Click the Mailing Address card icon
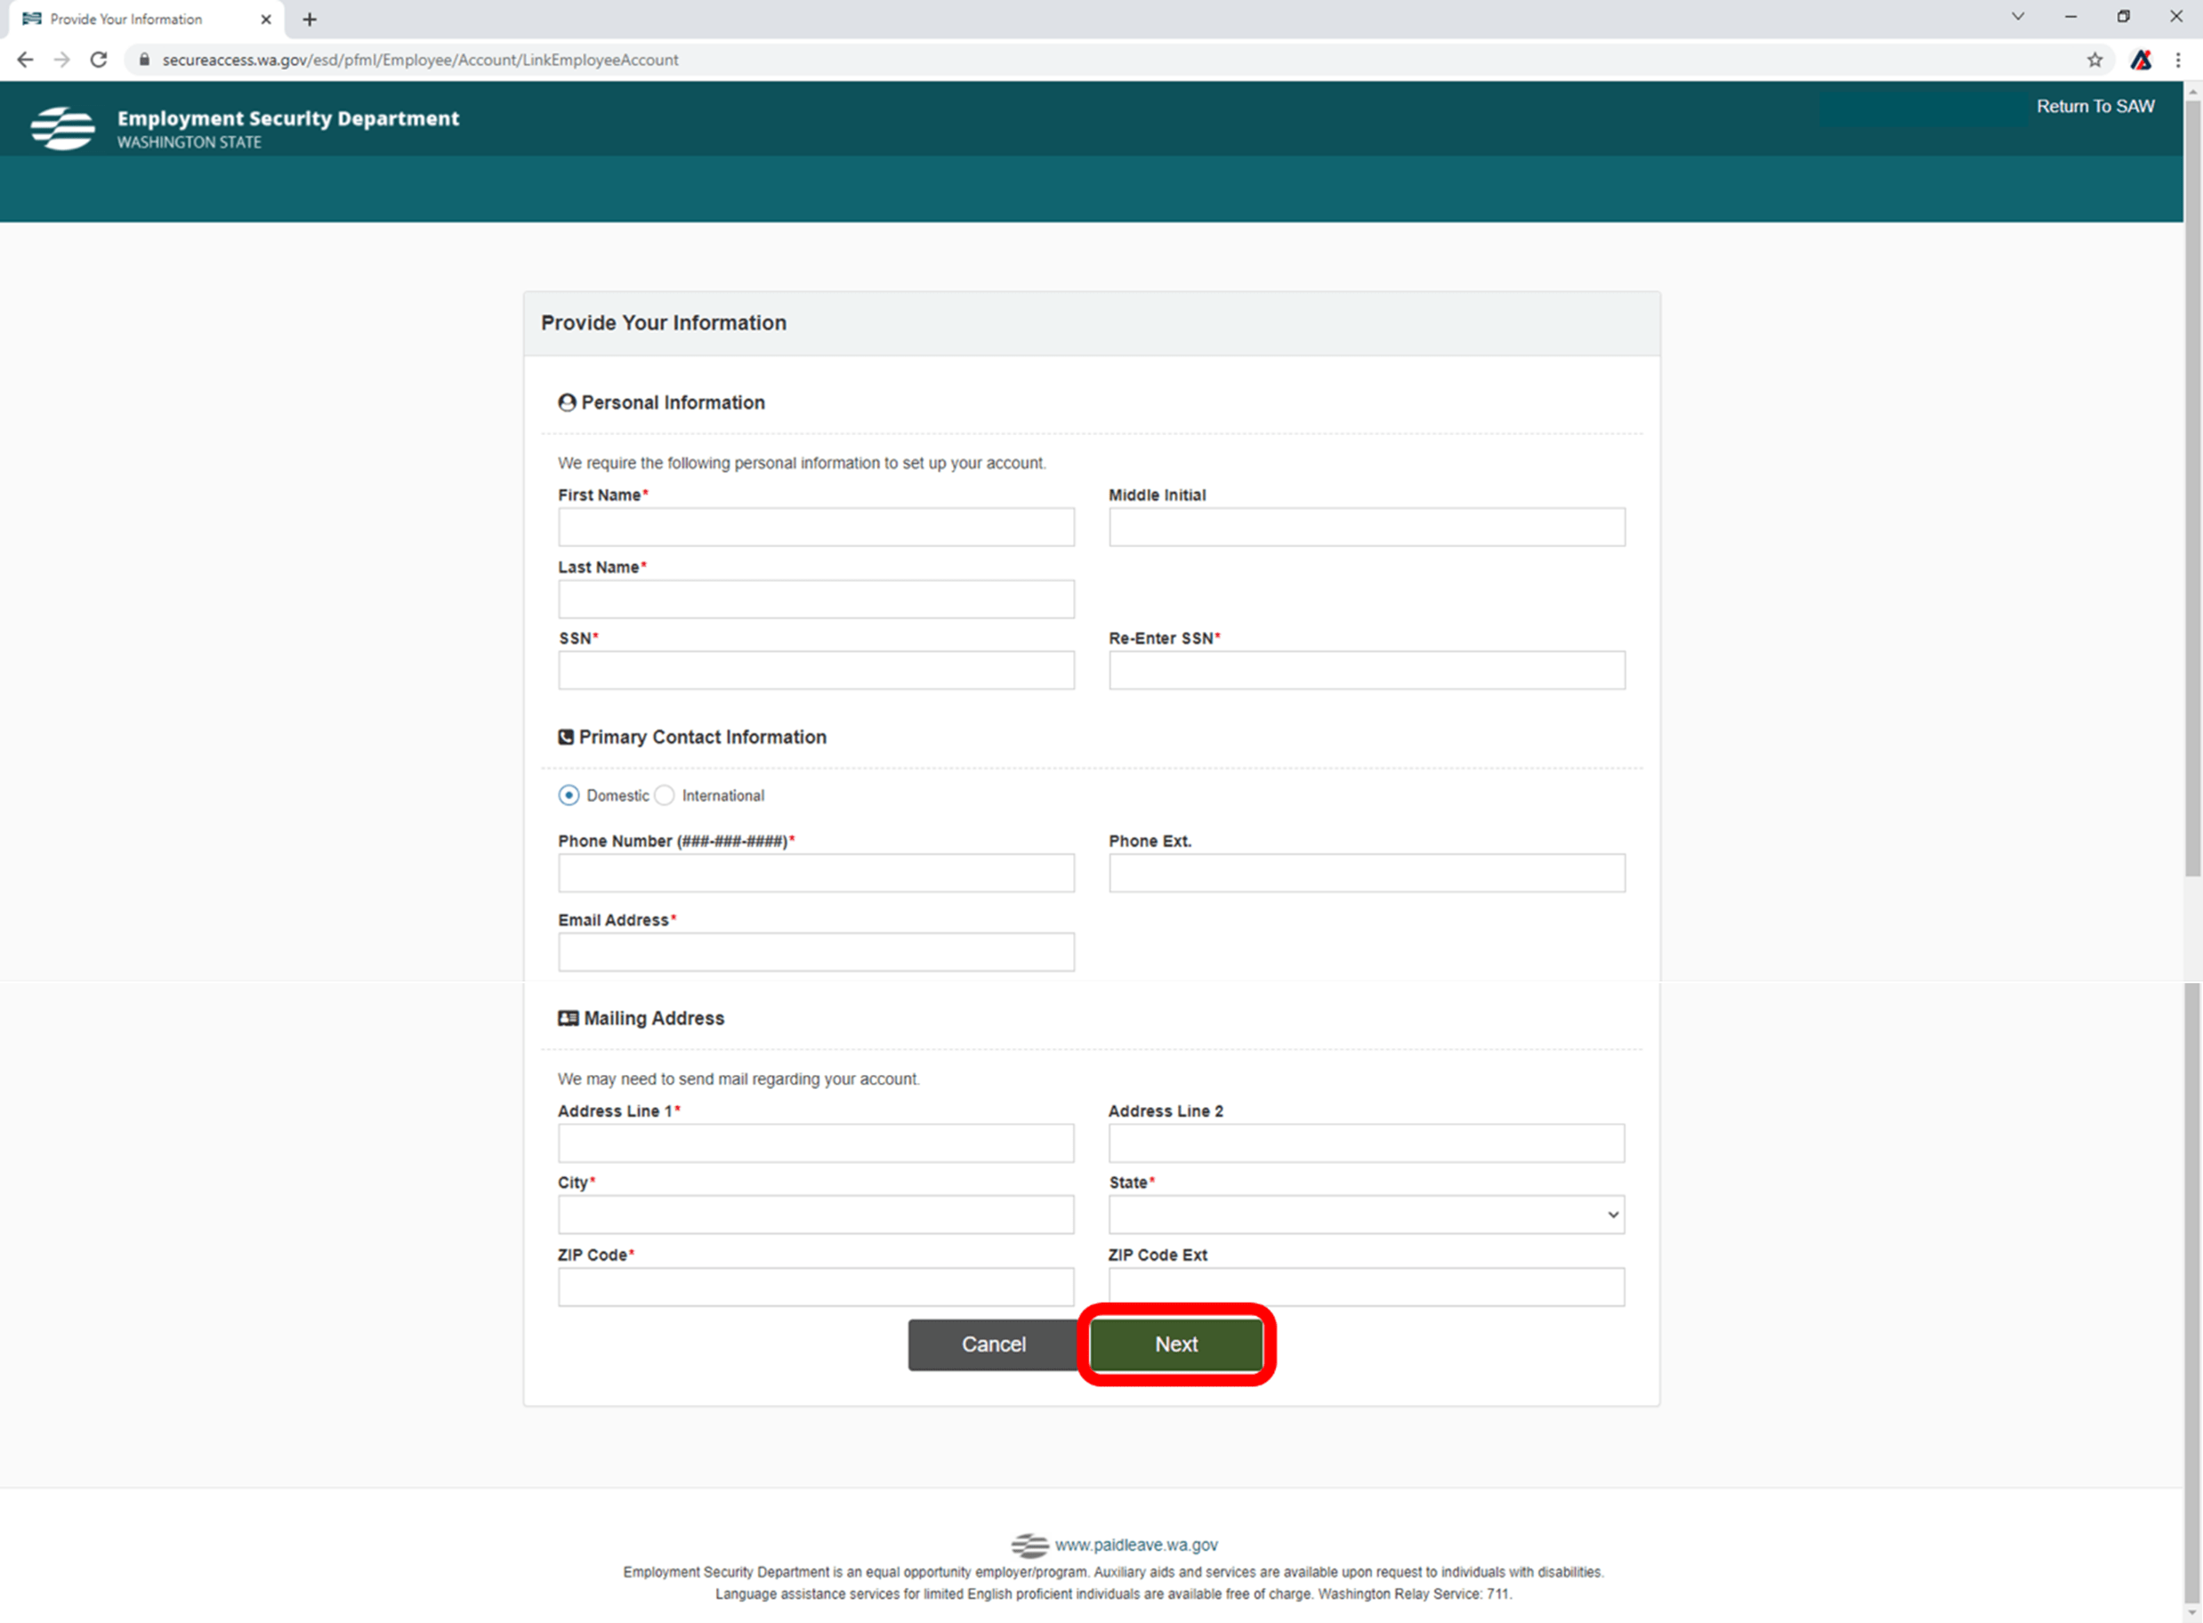The height and width of the screenshot is (1623, 2203). point(568,1018)
